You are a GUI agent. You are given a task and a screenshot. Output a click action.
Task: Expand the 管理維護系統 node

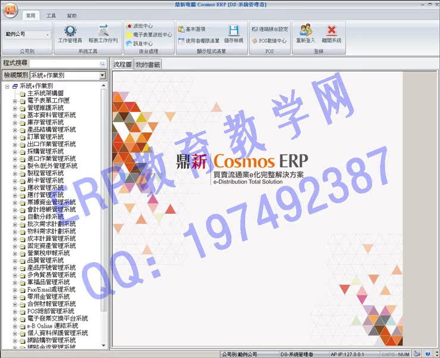click(x=15, y=108)
